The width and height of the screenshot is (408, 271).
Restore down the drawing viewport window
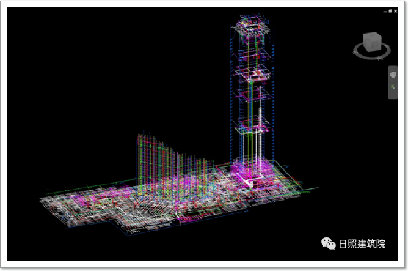390,11
